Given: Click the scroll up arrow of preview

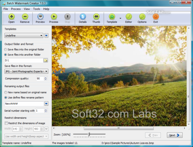Looking at the screenshot, I should [189, 28].
